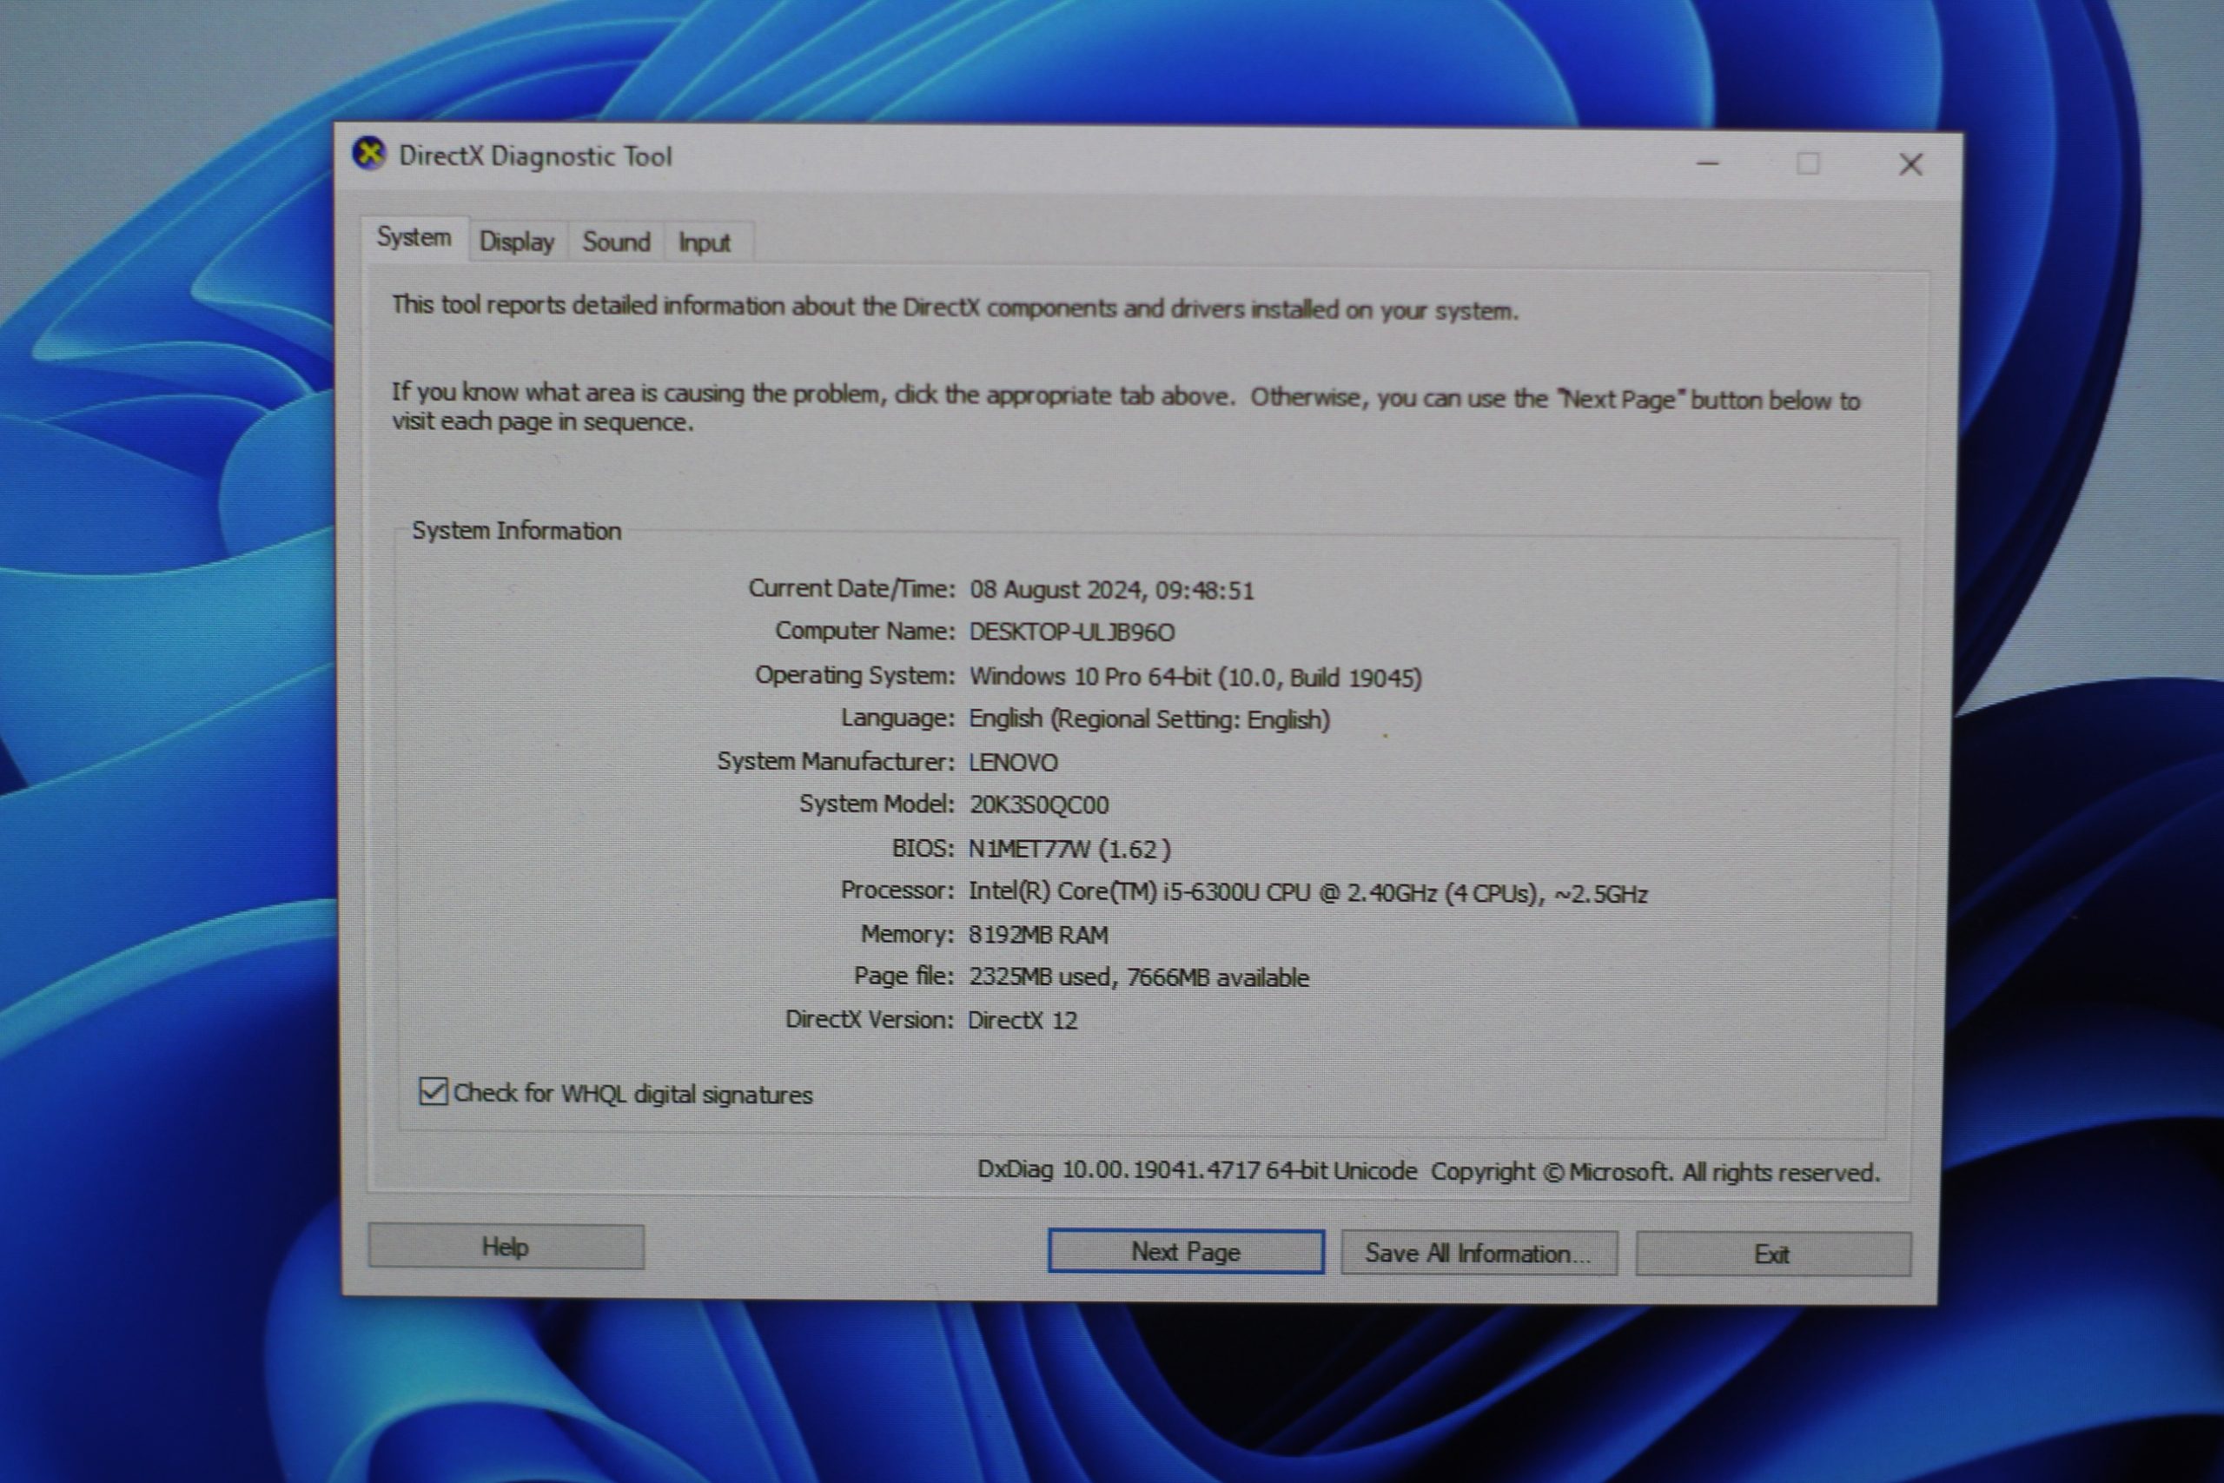The height and width of the screenshot is (1483, 2224).
Task: Click the DirectX Diagnostic Tool title text
Action: 535,156
